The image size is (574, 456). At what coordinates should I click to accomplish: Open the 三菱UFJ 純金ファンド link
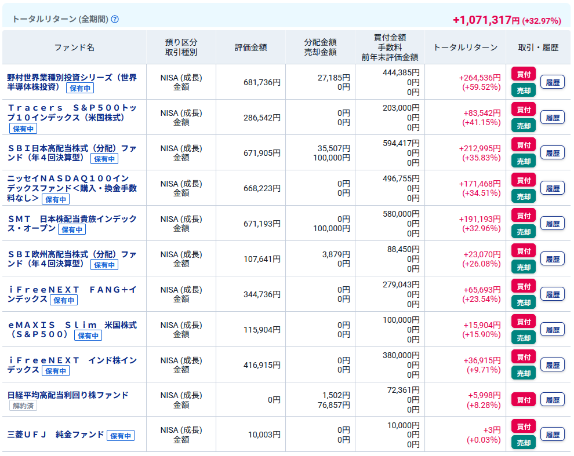tap(56, 435)
